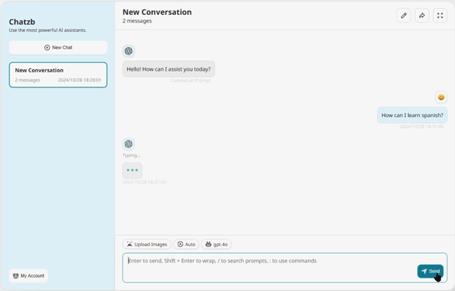Focus the message input field
The width and height of the screenshot is (455, 291).
tap(285, 268)
